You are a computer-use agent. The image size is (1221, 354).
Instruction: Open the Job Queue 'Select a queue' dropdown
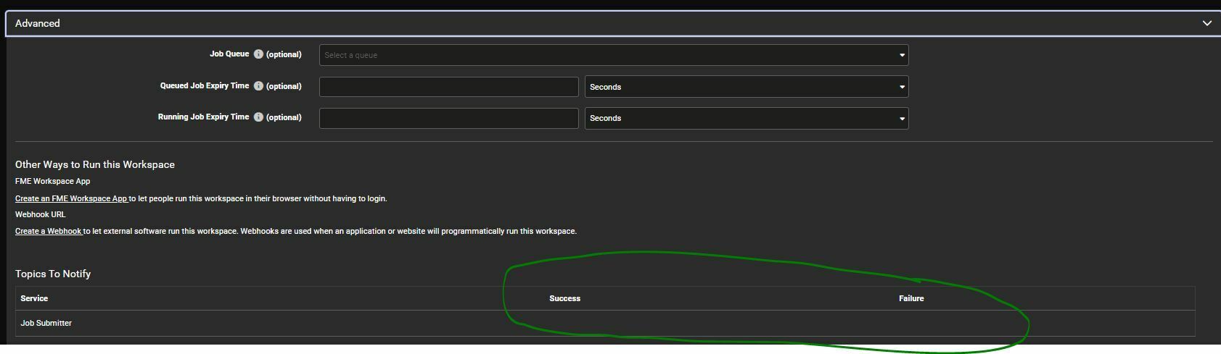[614, 55]
